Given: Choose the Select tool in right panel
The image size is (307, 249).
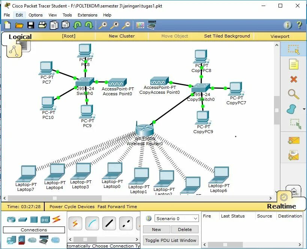Looking at the screenshot, I should (294, 49).
